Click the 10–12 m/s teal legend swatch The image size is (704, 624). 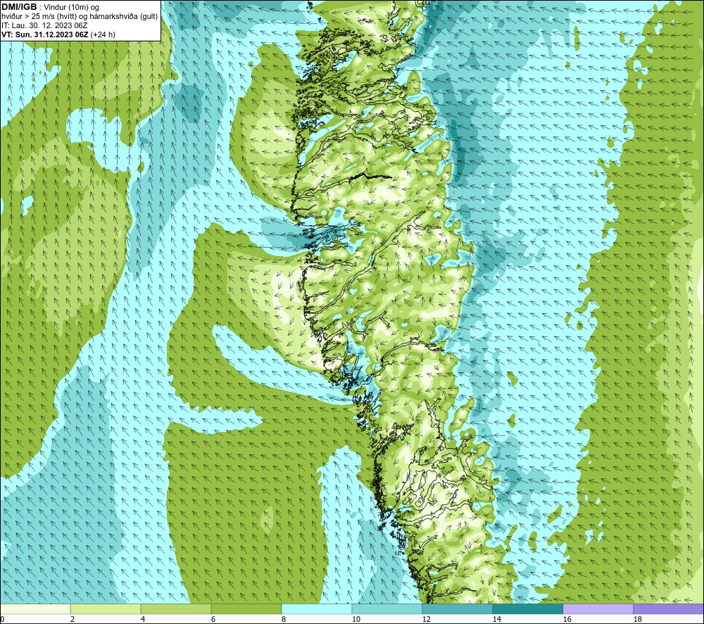[386, 609]
